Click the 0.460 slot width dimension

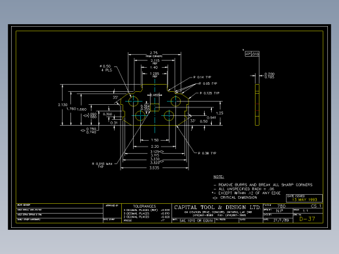pos(155,95)
